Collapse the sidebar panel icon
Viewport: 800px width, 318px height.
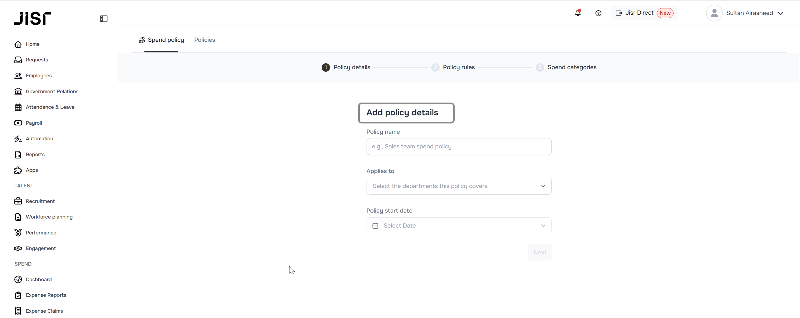click(104, 19)
